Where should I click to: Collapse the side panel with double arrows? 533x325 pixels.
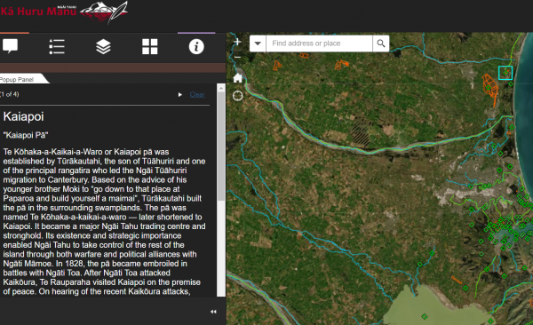213,312
